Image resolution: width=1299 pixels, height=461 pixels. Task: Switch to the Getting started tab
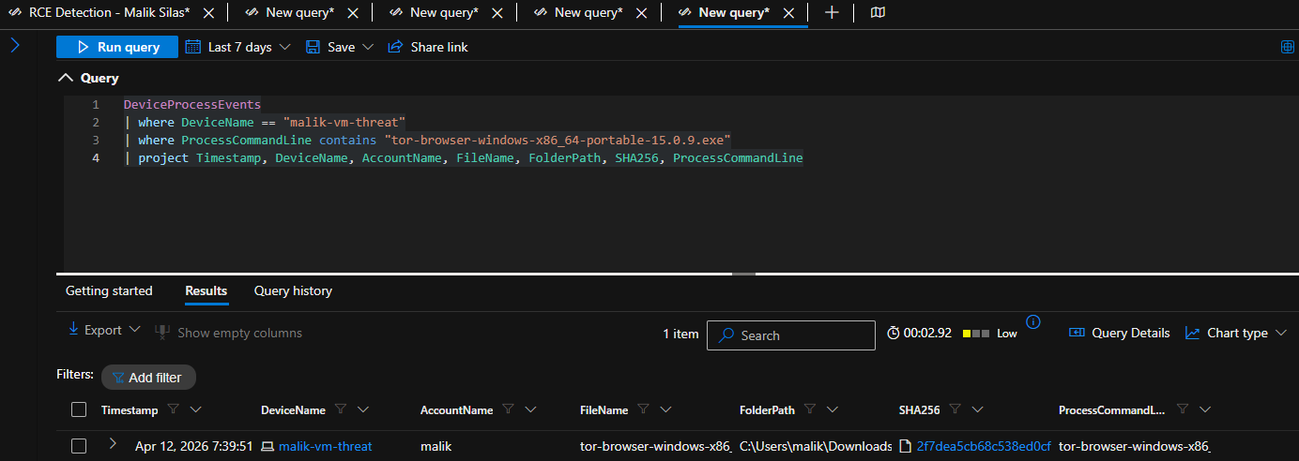click(109, 290)
